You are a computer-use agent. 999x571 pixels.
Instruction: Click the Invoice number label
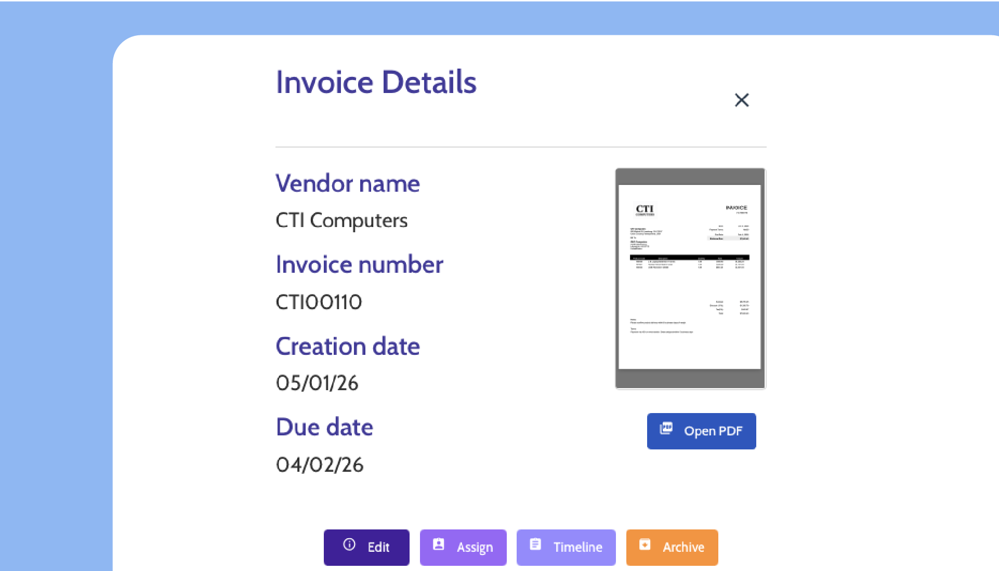(359, 264)
